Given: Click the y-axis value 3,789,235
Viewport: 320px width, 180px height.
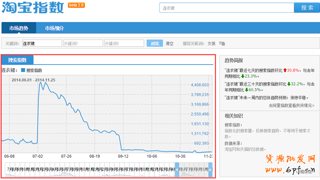Looking at the screenshot, I should point(200,95).
